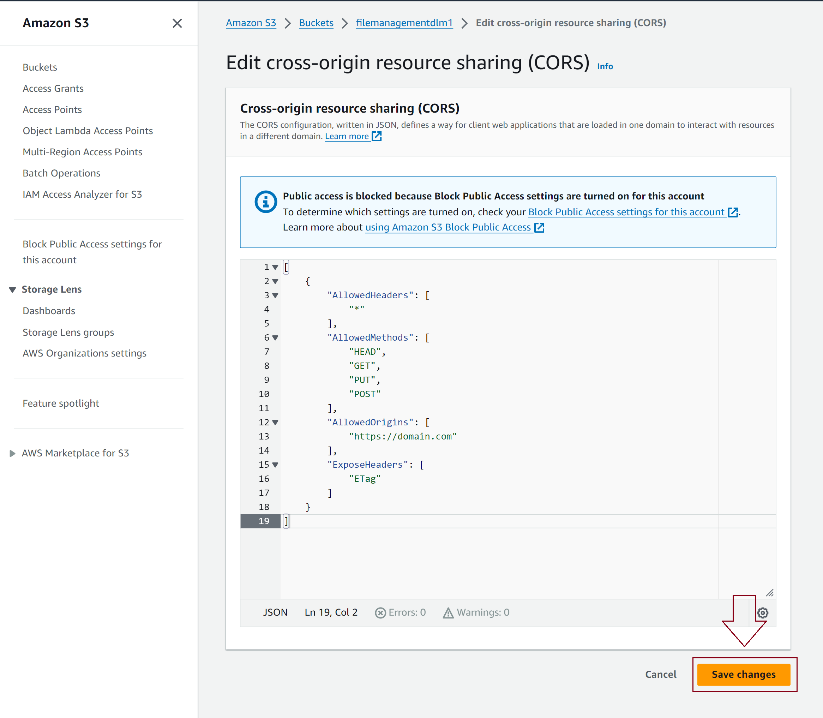Click the "ETag" value on line 16
This screenshot has height=718, width=823.
[x=365, y=479]
